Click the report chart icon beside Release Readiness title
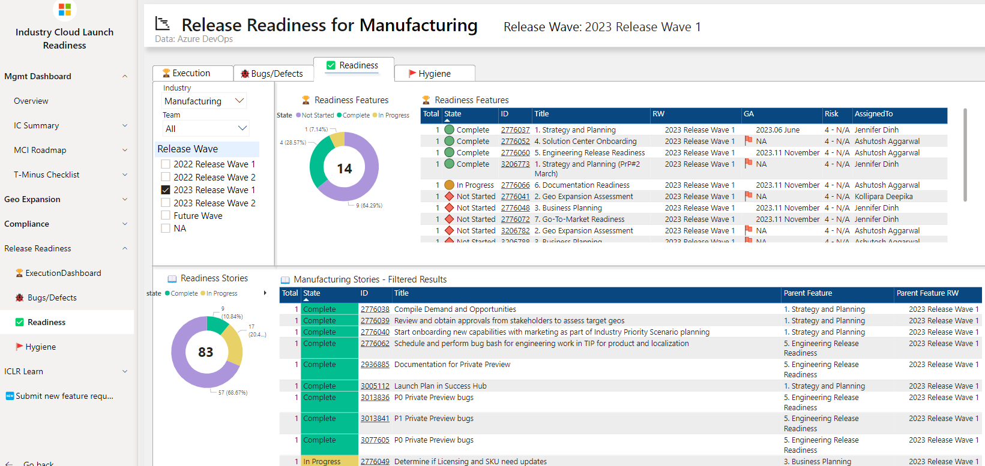 (x=162, y=23)
